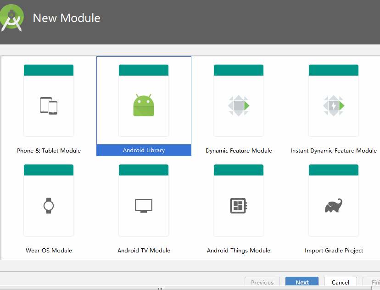
Task: Select the Phone & Tablet Module device icon
Action: (49, 106)
